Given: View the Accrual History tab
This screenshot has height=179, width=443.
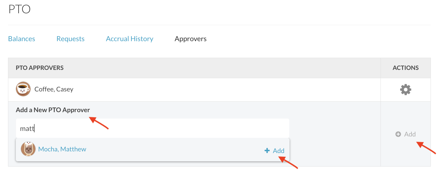Looking at the screenshot, I should (x=129, y=39).
